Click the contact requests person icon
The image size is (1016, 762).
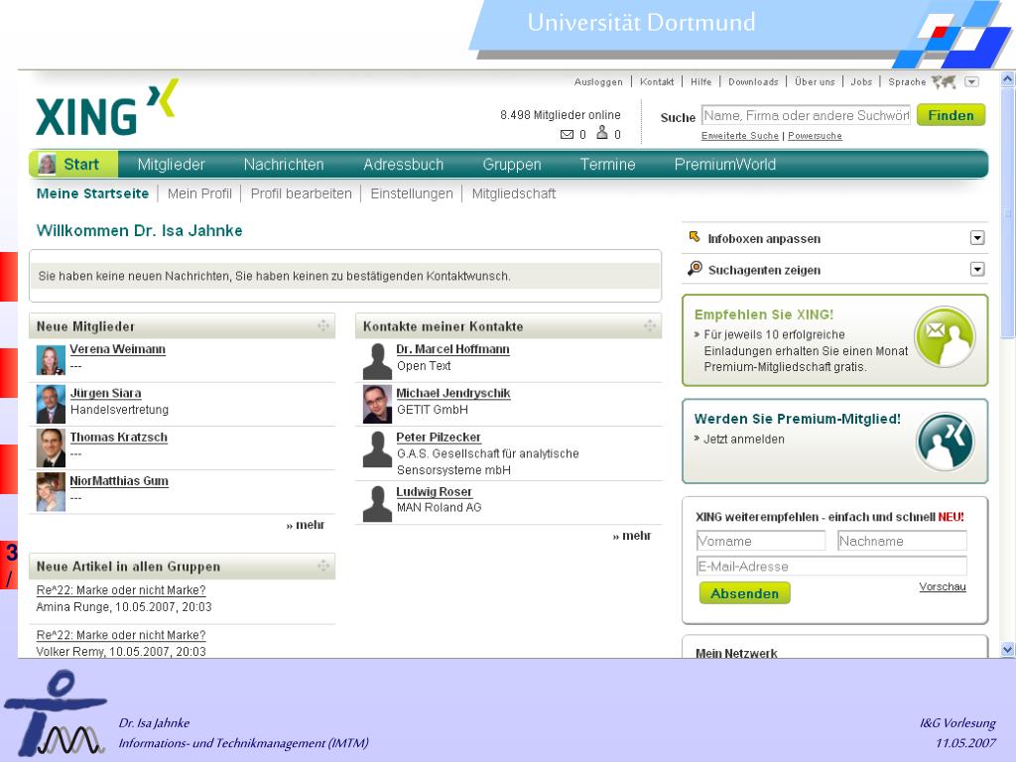pos(602,133)
